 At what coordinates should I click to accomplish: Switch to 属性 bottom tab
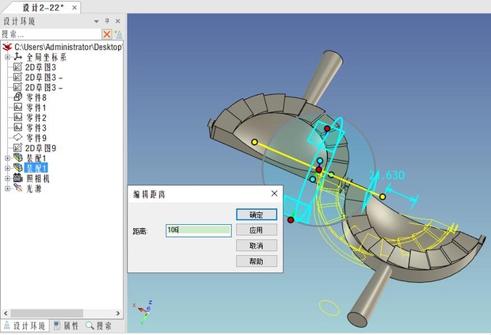click(66, 326)
